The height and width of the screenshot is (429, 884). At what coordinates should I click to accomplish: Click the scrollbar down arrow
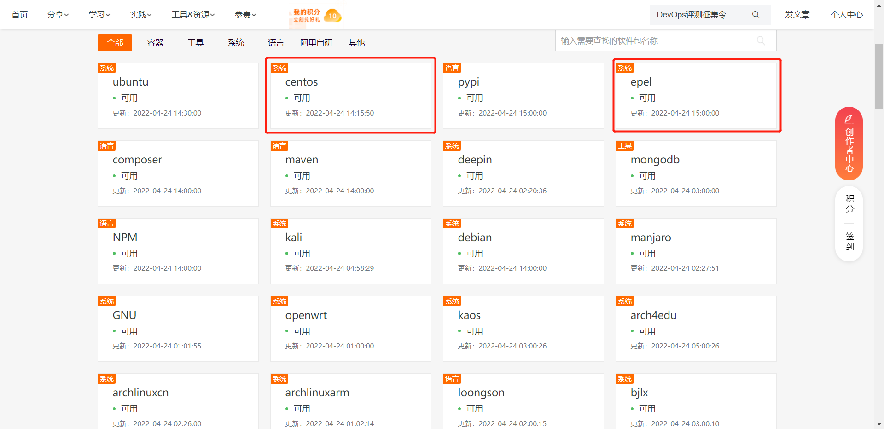[x=879, y=424]
